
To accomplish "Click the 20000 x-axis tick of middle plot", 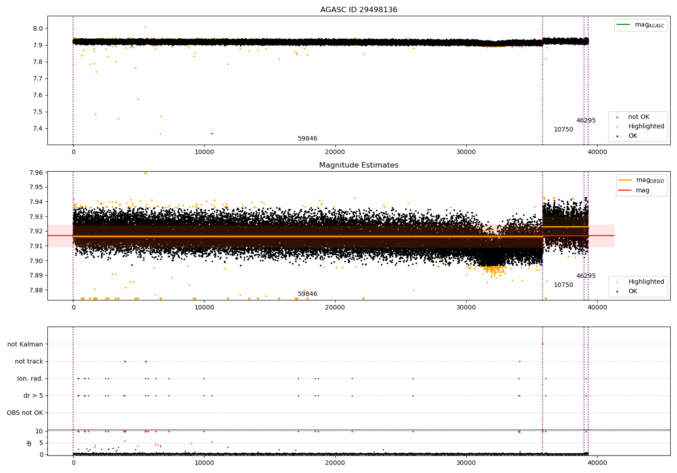I will click(335, 308).
